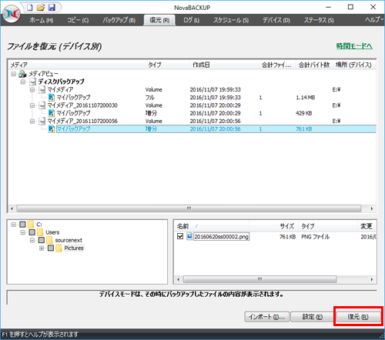385x340 pixels.
Task: Toggle the checkbox for sourcenext folder
Action: pyautogui.click(x=42, y=240)
